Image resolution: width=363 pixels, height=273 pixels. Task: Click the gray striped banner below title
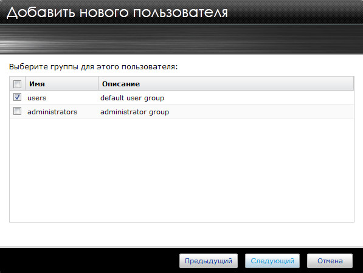point(181,39)
